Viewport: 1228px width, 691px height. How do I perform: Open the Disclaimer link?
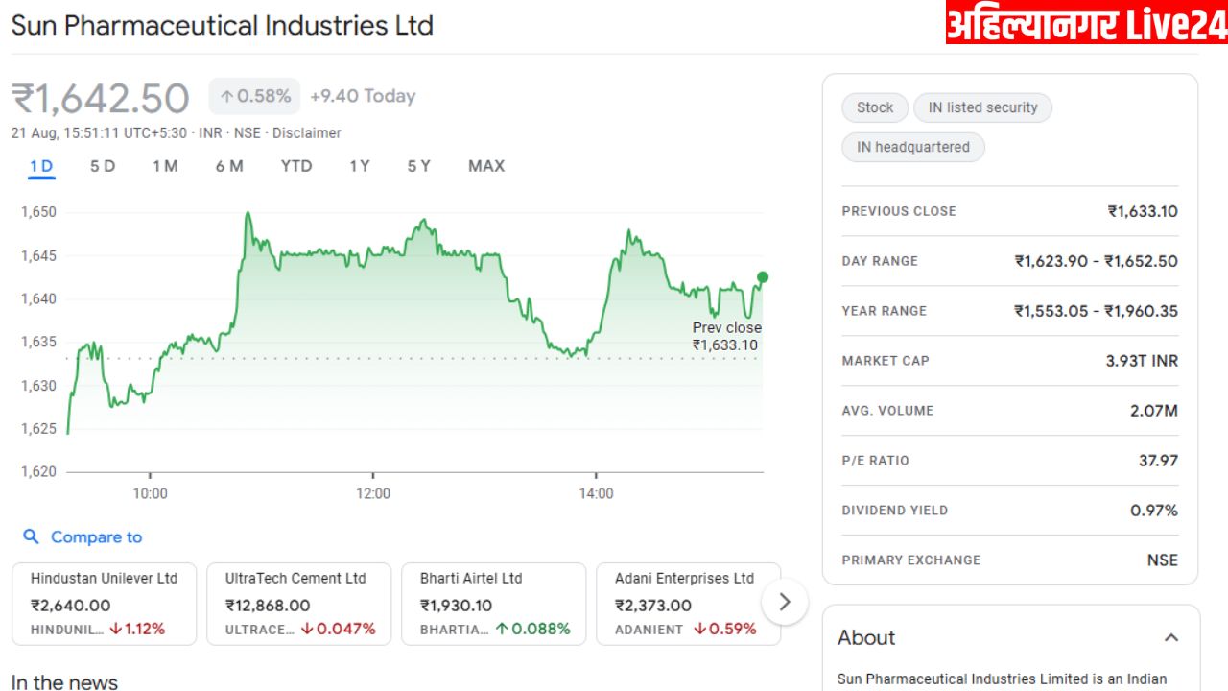point(307,133)
